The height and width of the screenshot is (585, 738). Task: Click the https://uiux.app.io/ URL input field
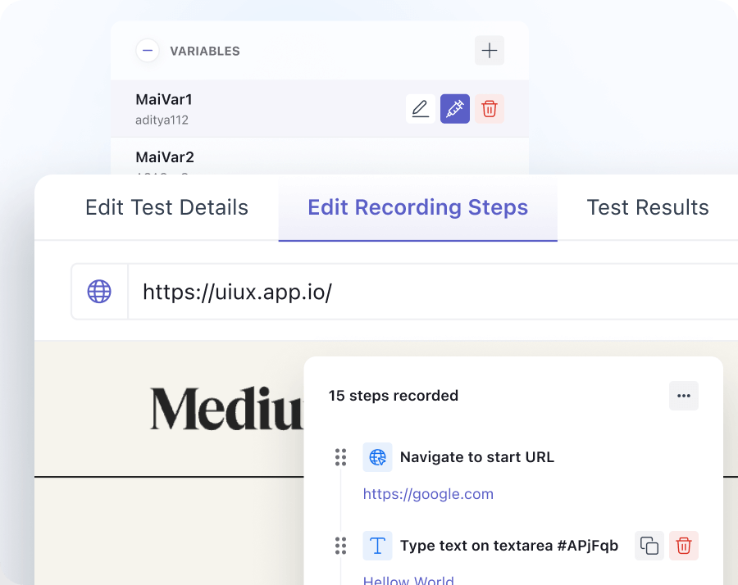(426, 292)
